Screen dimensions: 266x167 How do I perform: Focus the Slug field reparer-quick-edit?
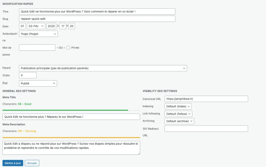click(x=97, y=19)
